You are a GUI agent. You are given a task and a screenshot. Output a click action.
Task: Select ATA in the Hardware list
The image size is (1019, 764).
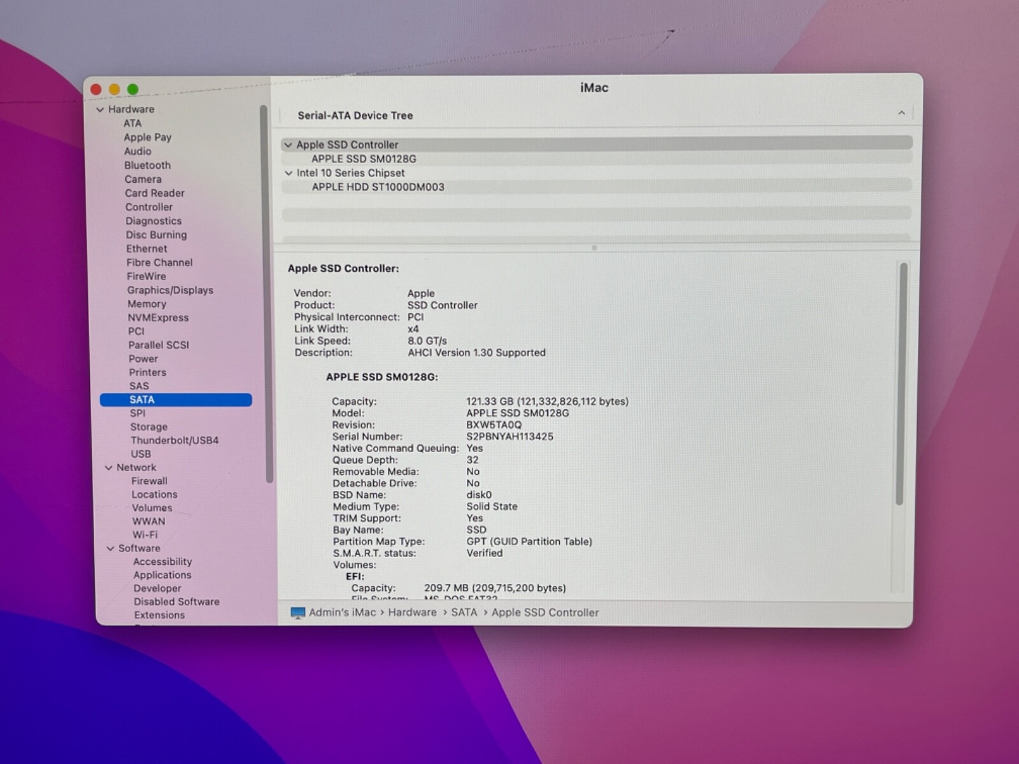coord(132,124)
